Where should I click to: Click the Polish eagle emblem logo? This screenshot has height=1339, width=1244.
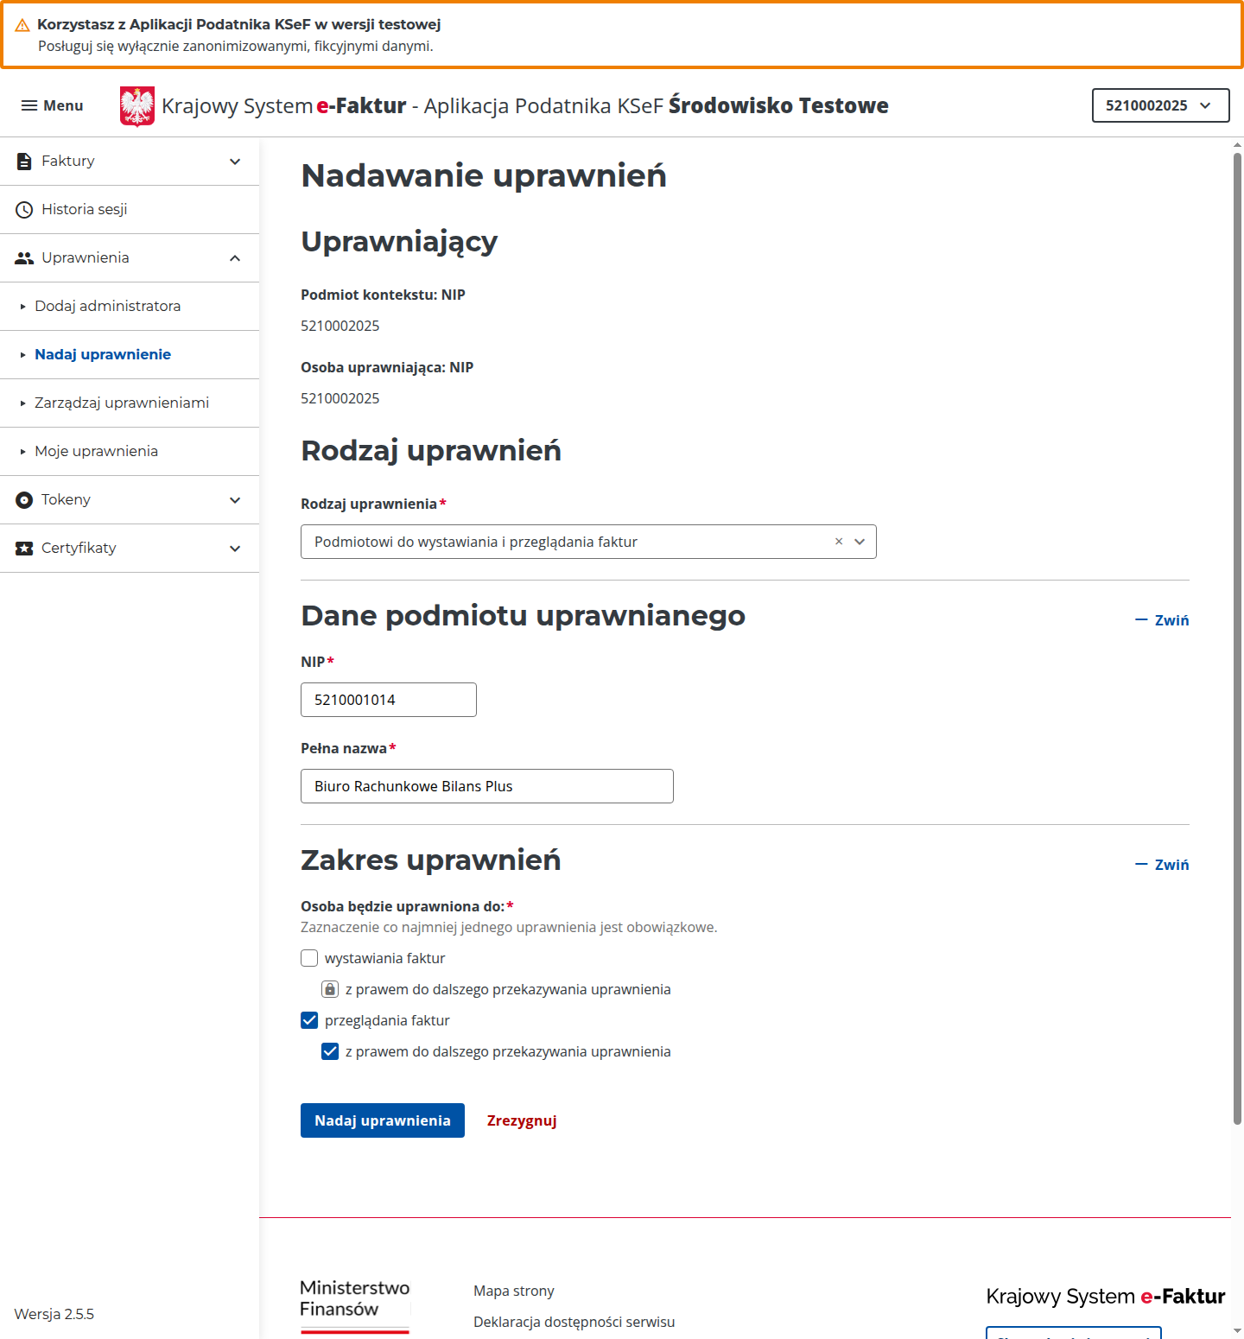point(137,106)
